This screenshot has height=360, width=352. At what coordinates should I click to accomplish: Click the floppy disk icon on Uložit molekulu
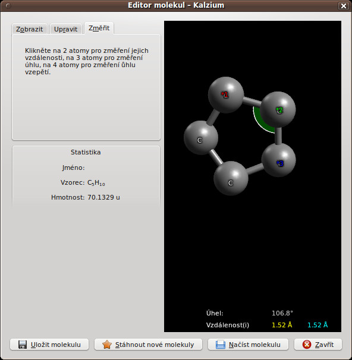(23, 345)
